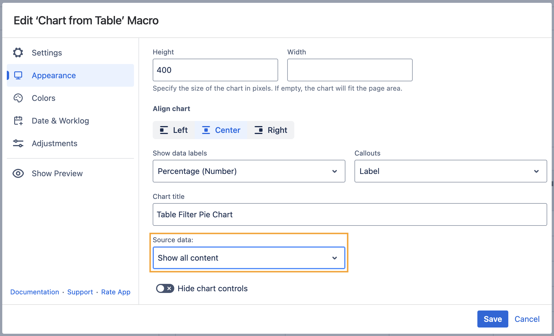Open Show data labels dropdown
This screenshot has width=554, height=336.
pyautogui.click(x=249, y=171)
